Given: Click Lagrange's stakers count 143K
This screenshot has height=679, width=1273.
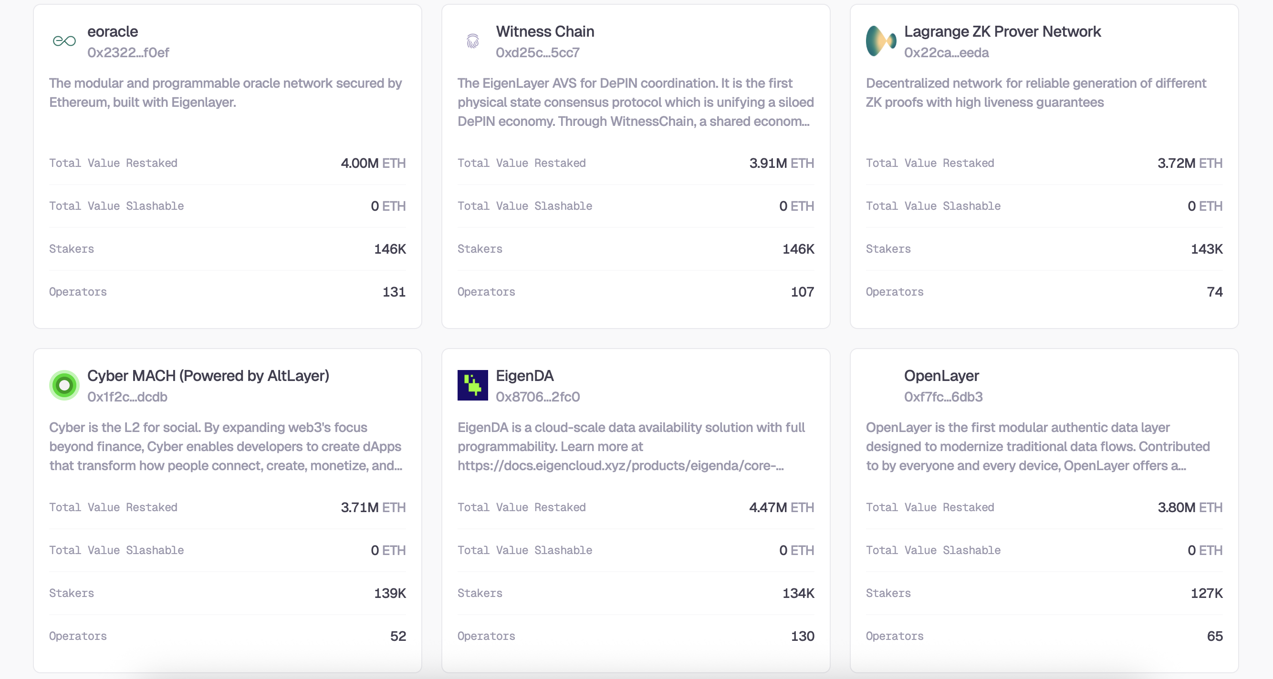Looking at the screenshot, I should (x=1207, y=249).
